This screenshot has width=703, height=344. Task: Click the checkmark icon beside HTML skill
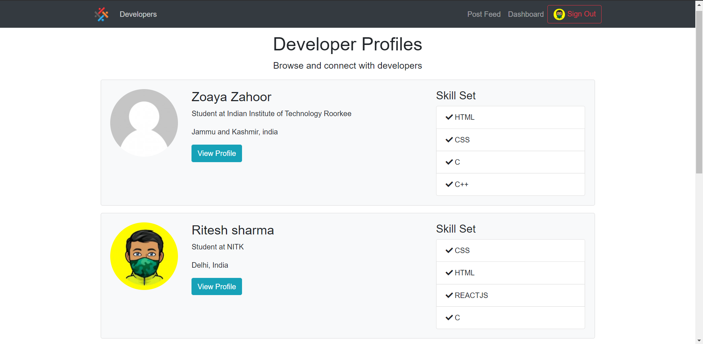[x=449, y=117]
